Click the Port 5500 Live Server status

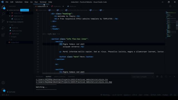tap(156, 95)
